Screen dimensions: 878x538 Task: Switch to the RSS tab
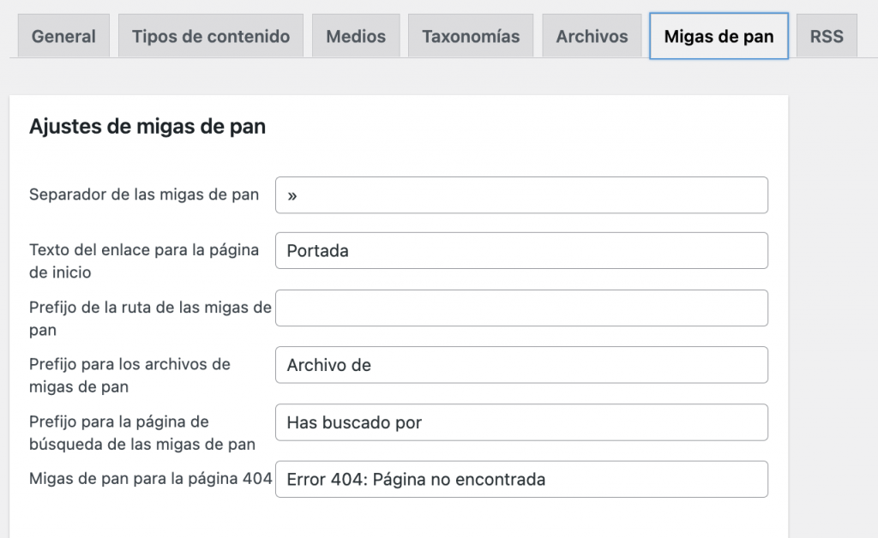pos(826,37)
